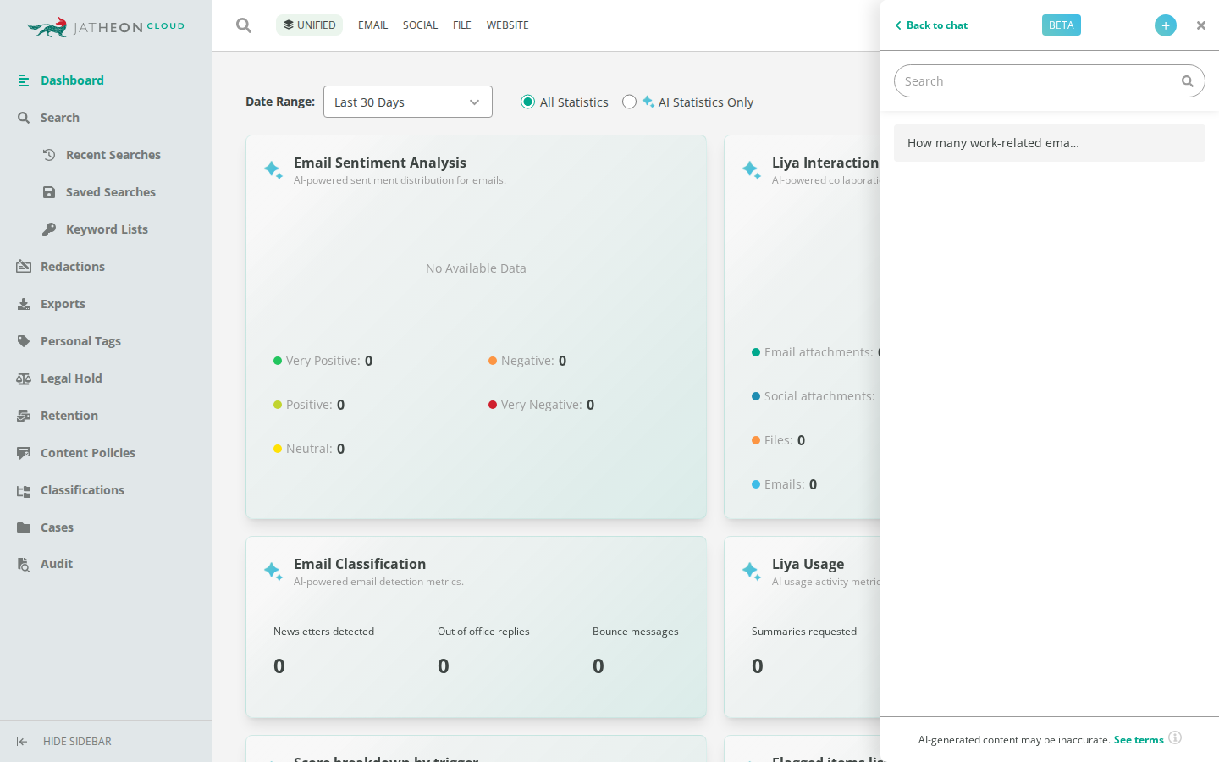1219x762 pixels.
Task: Switch to the SOCIAL tab
Action: 420,25
